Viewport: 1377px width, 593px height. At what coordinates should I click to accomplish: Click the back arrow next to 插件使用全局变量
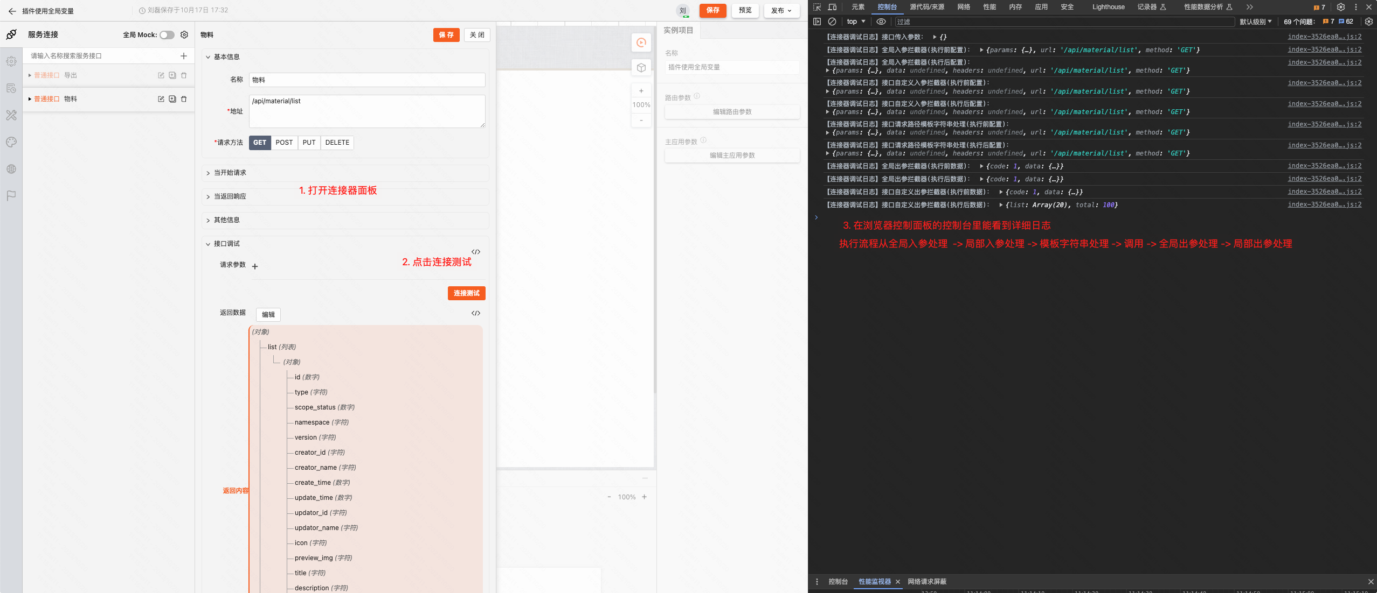12,11
